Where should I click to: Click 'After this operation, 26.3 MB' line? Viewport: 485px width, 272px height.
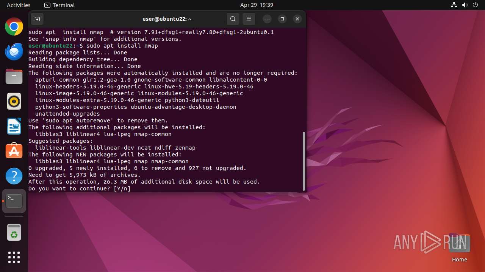pos(144,182)
